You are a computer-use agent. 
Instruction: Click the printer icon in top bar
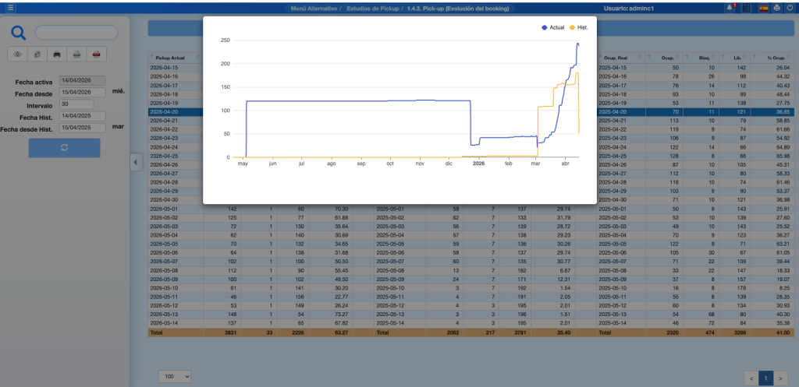[x=776, y=7]
